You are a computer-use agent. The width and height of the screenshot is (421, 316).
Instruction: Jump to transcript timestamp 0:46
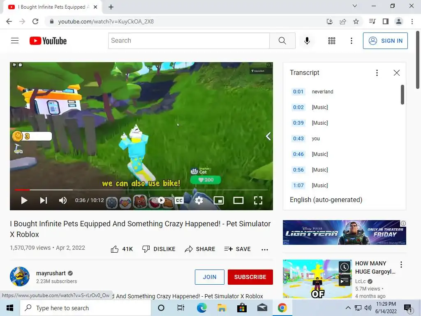click(298, 154)
